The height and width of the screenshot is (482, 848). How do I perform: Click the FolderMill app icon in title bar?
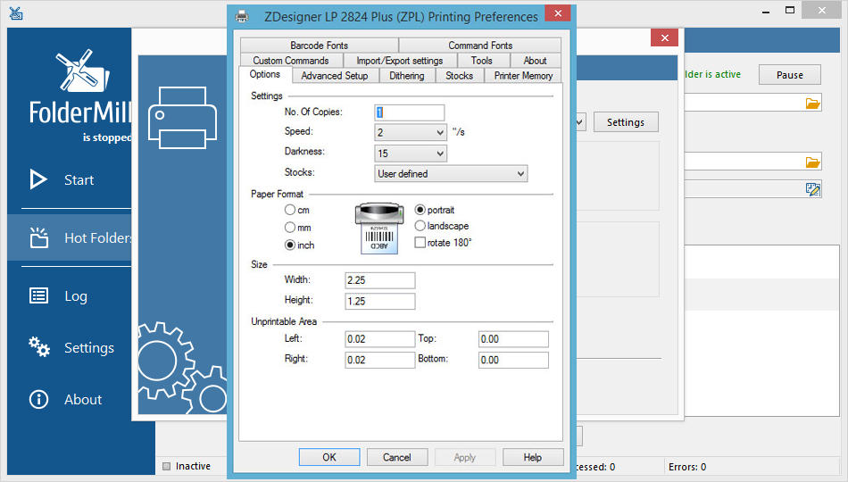click(16, 13)
